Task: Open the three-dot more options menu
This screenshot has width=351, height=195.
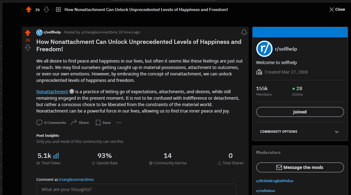Action: [x=119, y=123]
